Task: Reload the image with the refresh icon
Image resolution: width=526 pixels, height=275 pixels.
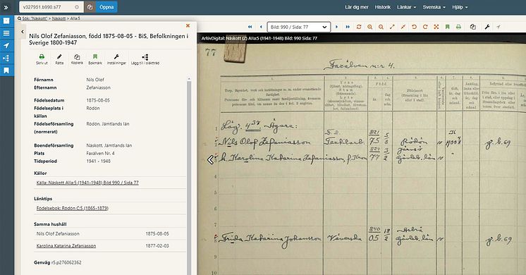Action: point(359,27)
